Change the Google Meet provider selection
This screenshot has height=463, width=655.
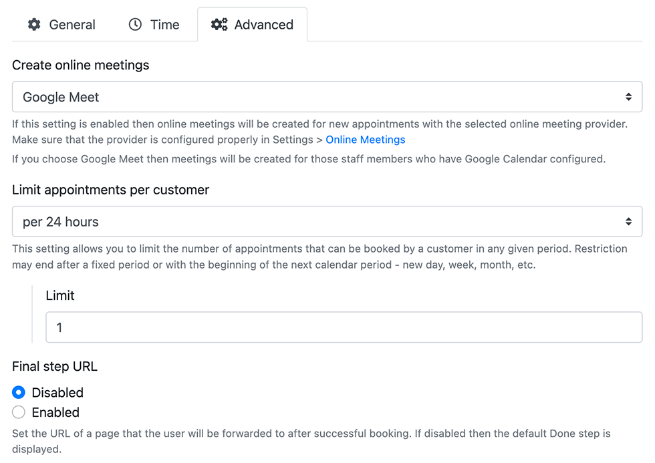327,96
